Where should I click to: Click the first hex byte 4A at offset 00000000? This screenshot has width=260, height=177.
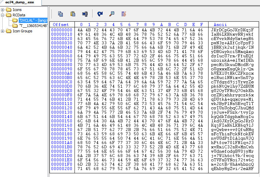pyautogui.click(x=81, y=30)
